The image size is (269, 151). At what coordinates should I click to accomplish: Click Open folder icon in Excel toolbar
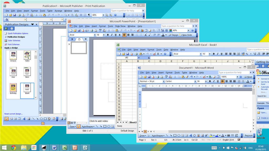coord(123,54)
